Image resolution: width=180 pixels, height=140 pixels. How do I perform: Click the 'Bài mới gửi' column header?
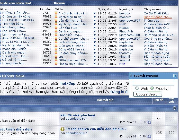point(105,100)
